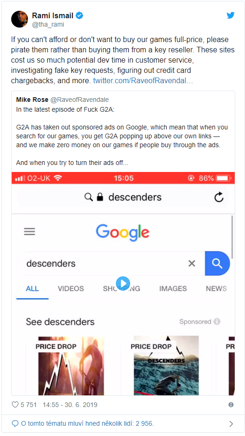Image resolution: width=245 pixels, height=436 pixels.
Task: Open the Mike Rose quoted tweet author
Action: [32, 100]
